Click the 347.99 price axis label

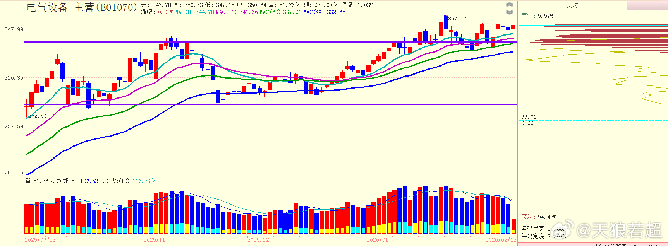click(x=14, y=29)
